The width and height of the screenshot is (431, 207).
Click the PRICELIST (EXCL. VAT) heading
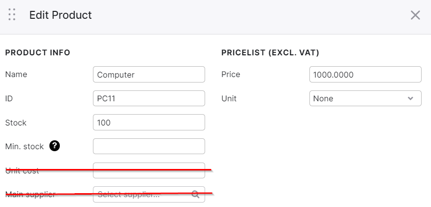[x=270, y=52]
